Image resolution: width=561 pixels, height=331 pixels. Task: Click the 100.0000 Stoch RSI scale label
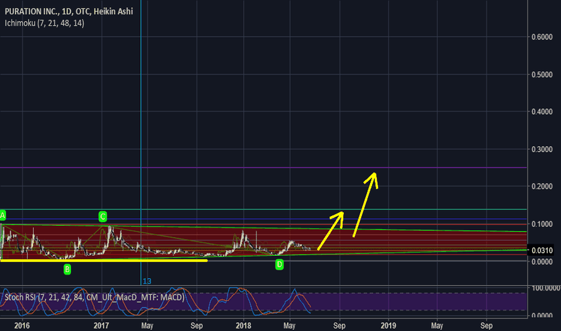tap(546, 288)
